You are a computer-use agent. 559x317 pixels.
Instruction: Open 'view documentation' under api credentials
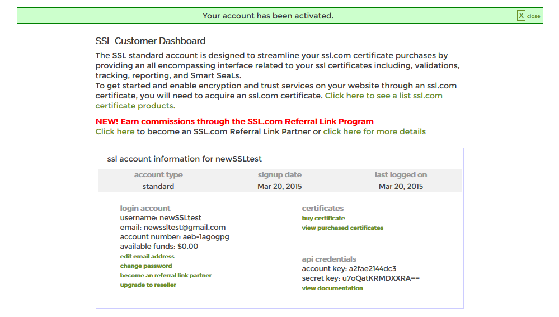[x=332, y=288]
